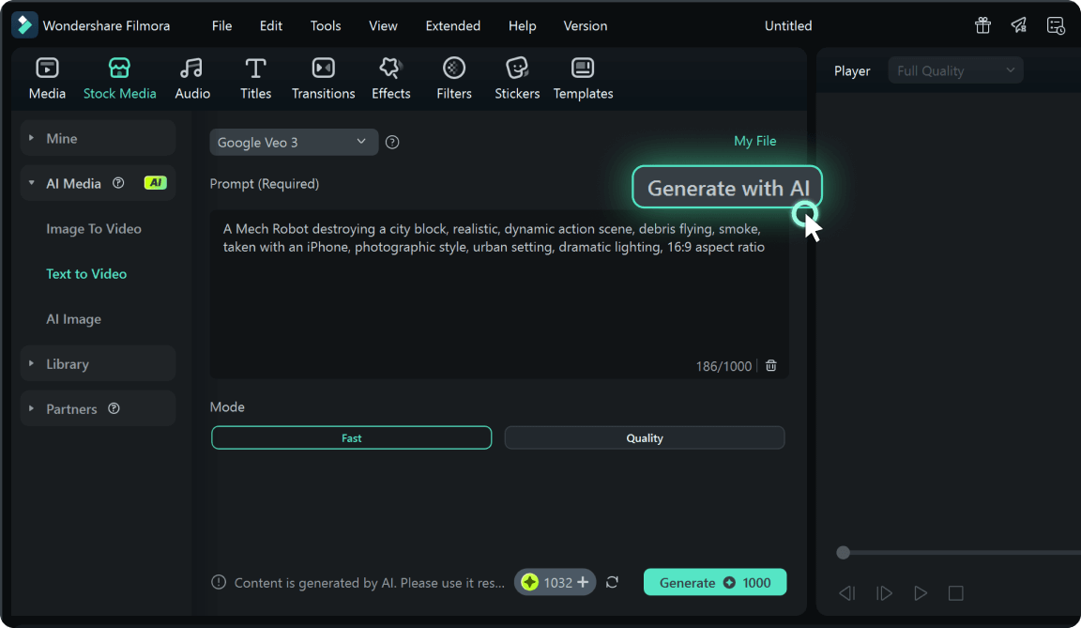Viewport: 1081px width, 628px height.
Task: Click the Prompt (Required) label
Action: click(x=264, y=183)
